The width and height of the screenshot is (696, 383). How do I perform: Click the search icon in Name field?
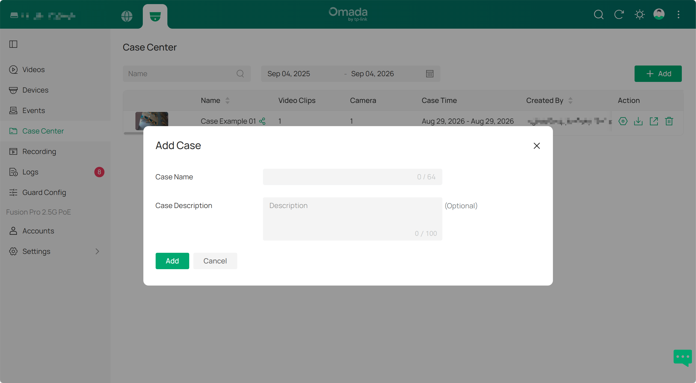(240, 74)
